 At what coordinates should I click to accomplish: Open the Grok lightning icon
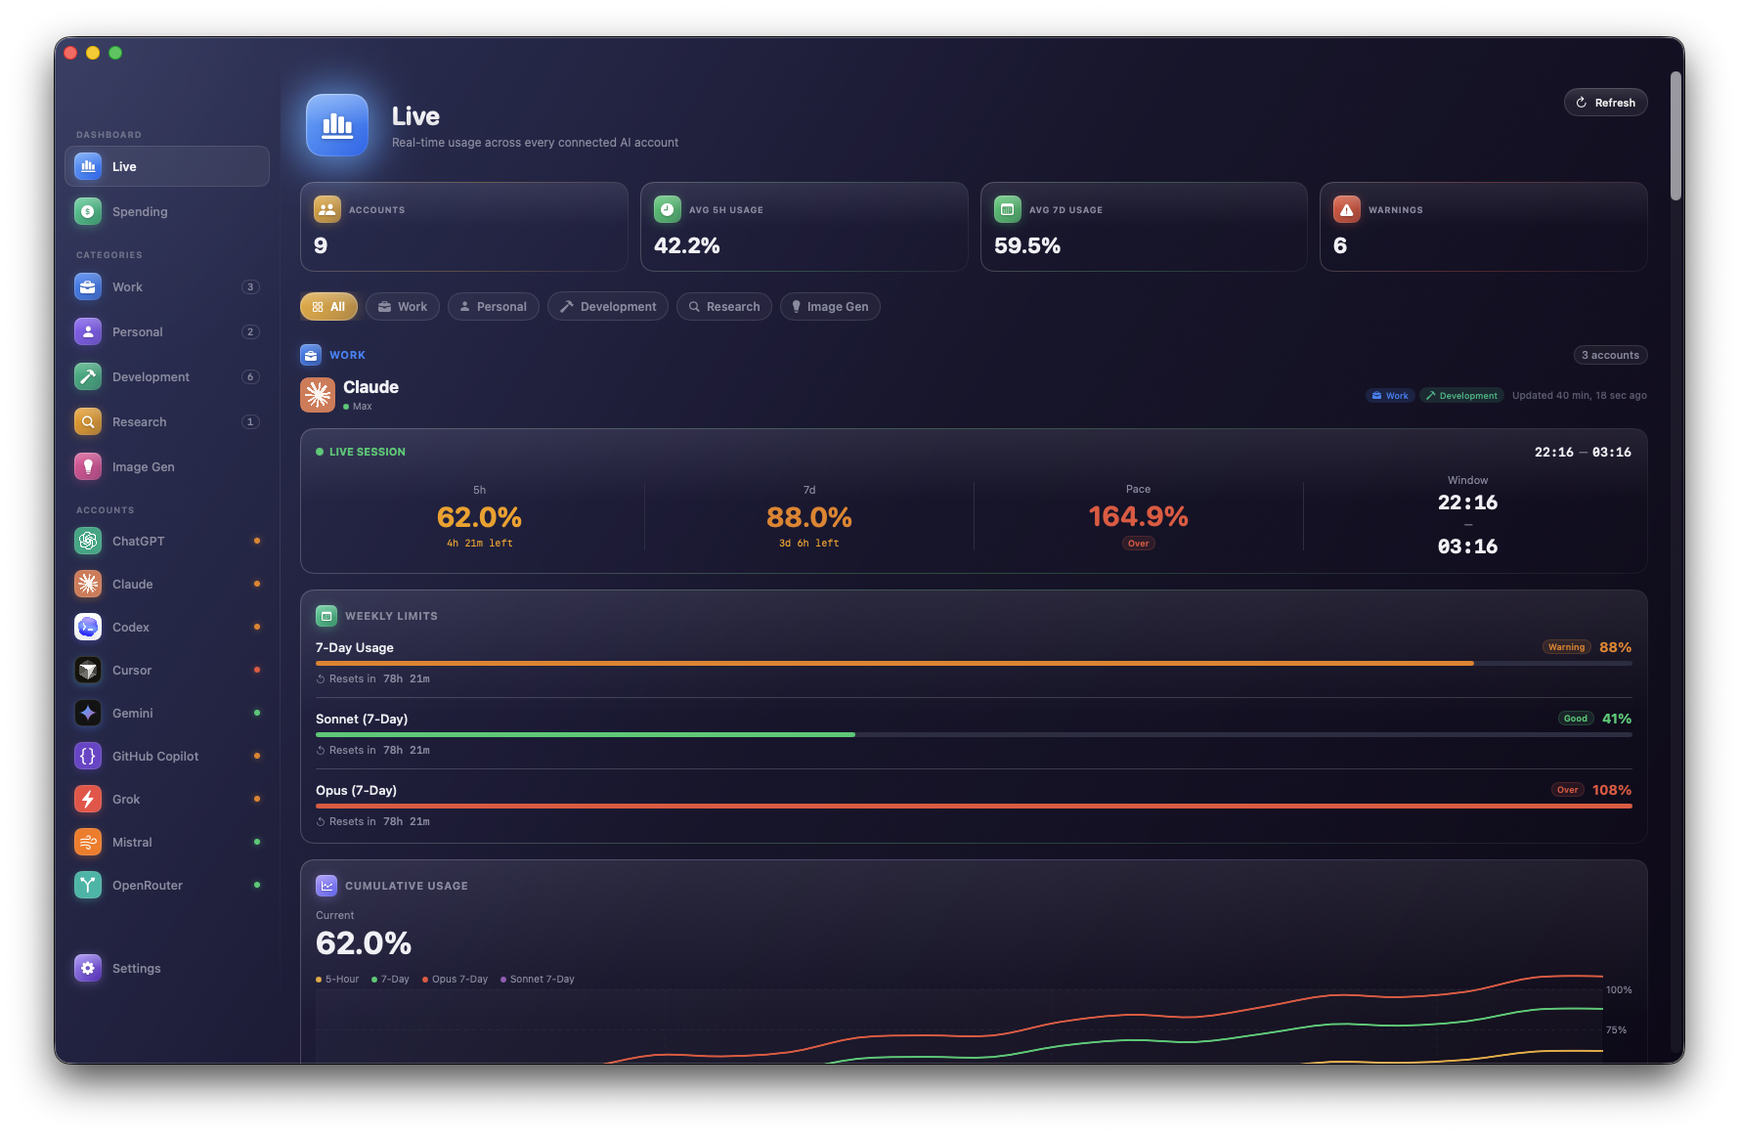coord(88,799)
